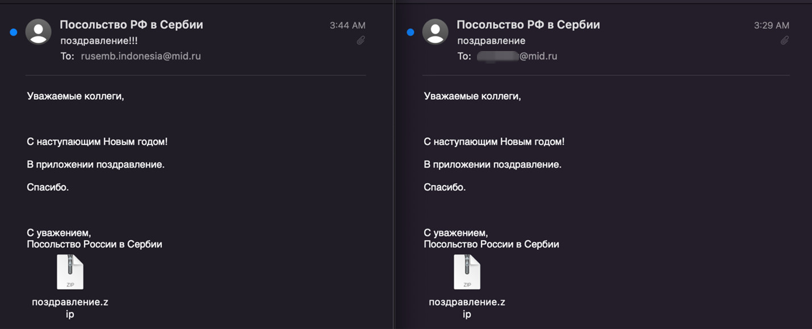Click the subject line "поздравление!!!"
Image resolution: width=812 pixels, height=329 pixels.
tap(99, 41)
